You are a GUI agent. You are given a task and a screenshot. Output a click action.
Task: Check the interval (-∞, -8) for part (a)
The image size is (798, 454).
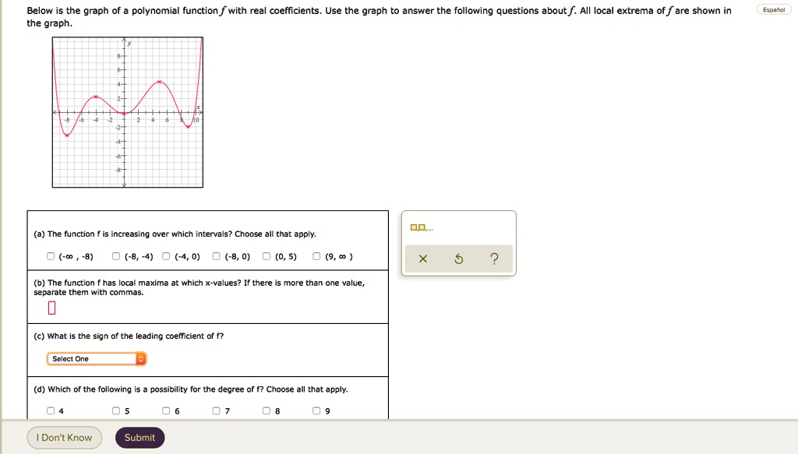pos(51,256)
